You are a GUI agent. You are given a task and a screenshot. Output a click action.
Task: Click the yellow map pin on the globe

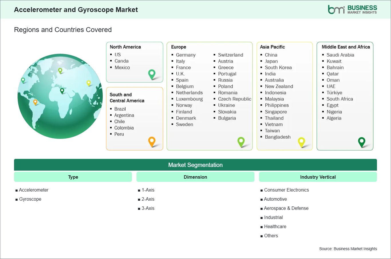88,83
